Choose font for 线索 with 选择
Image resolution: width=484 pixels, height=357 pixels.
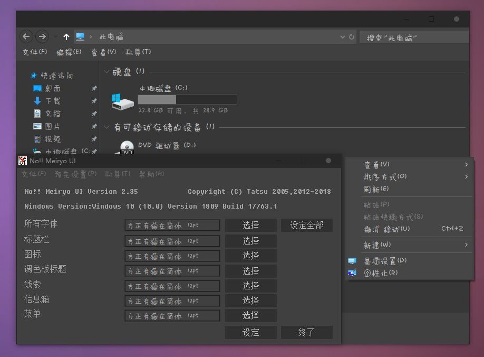point(250,286)
